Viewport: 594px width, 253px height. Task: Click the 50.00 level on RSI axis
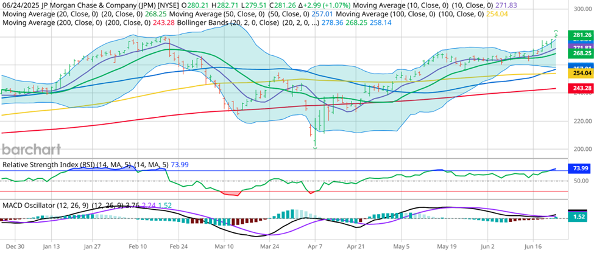point(579,181)
